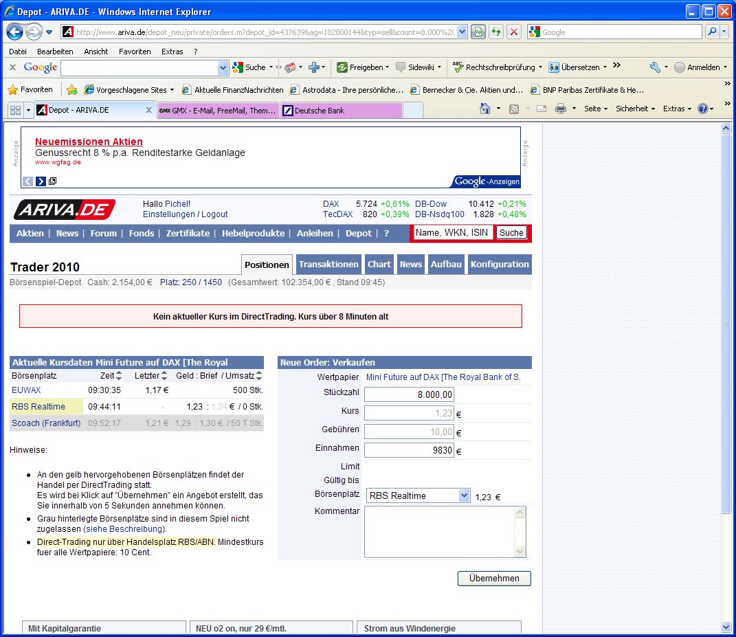The image size is (736, 637).
Task: Click Freigeben in the Google toolbar
Action: click(x=362, y=67)
